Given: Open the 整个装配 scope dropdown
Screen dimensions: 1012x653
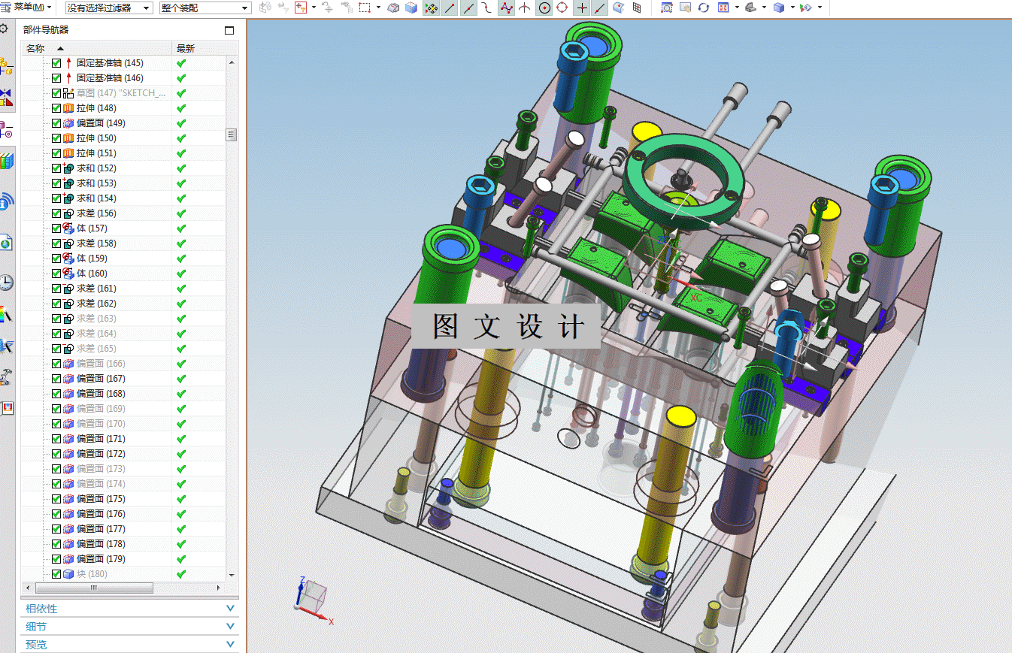Looking at the screenshot, I should [205, 8].
